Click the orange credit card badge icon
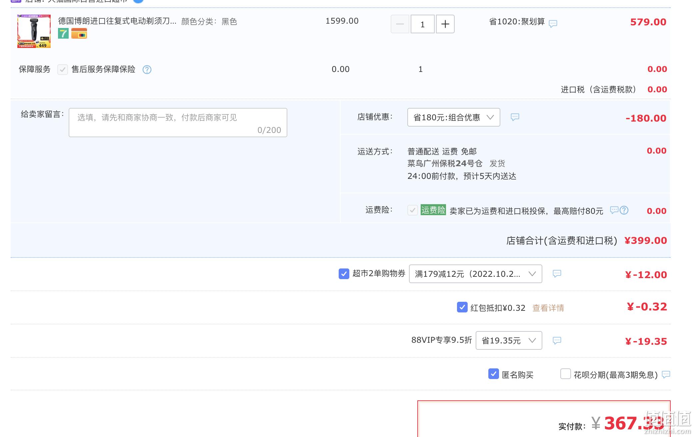The image size is (694, 437). coord(79,34)
